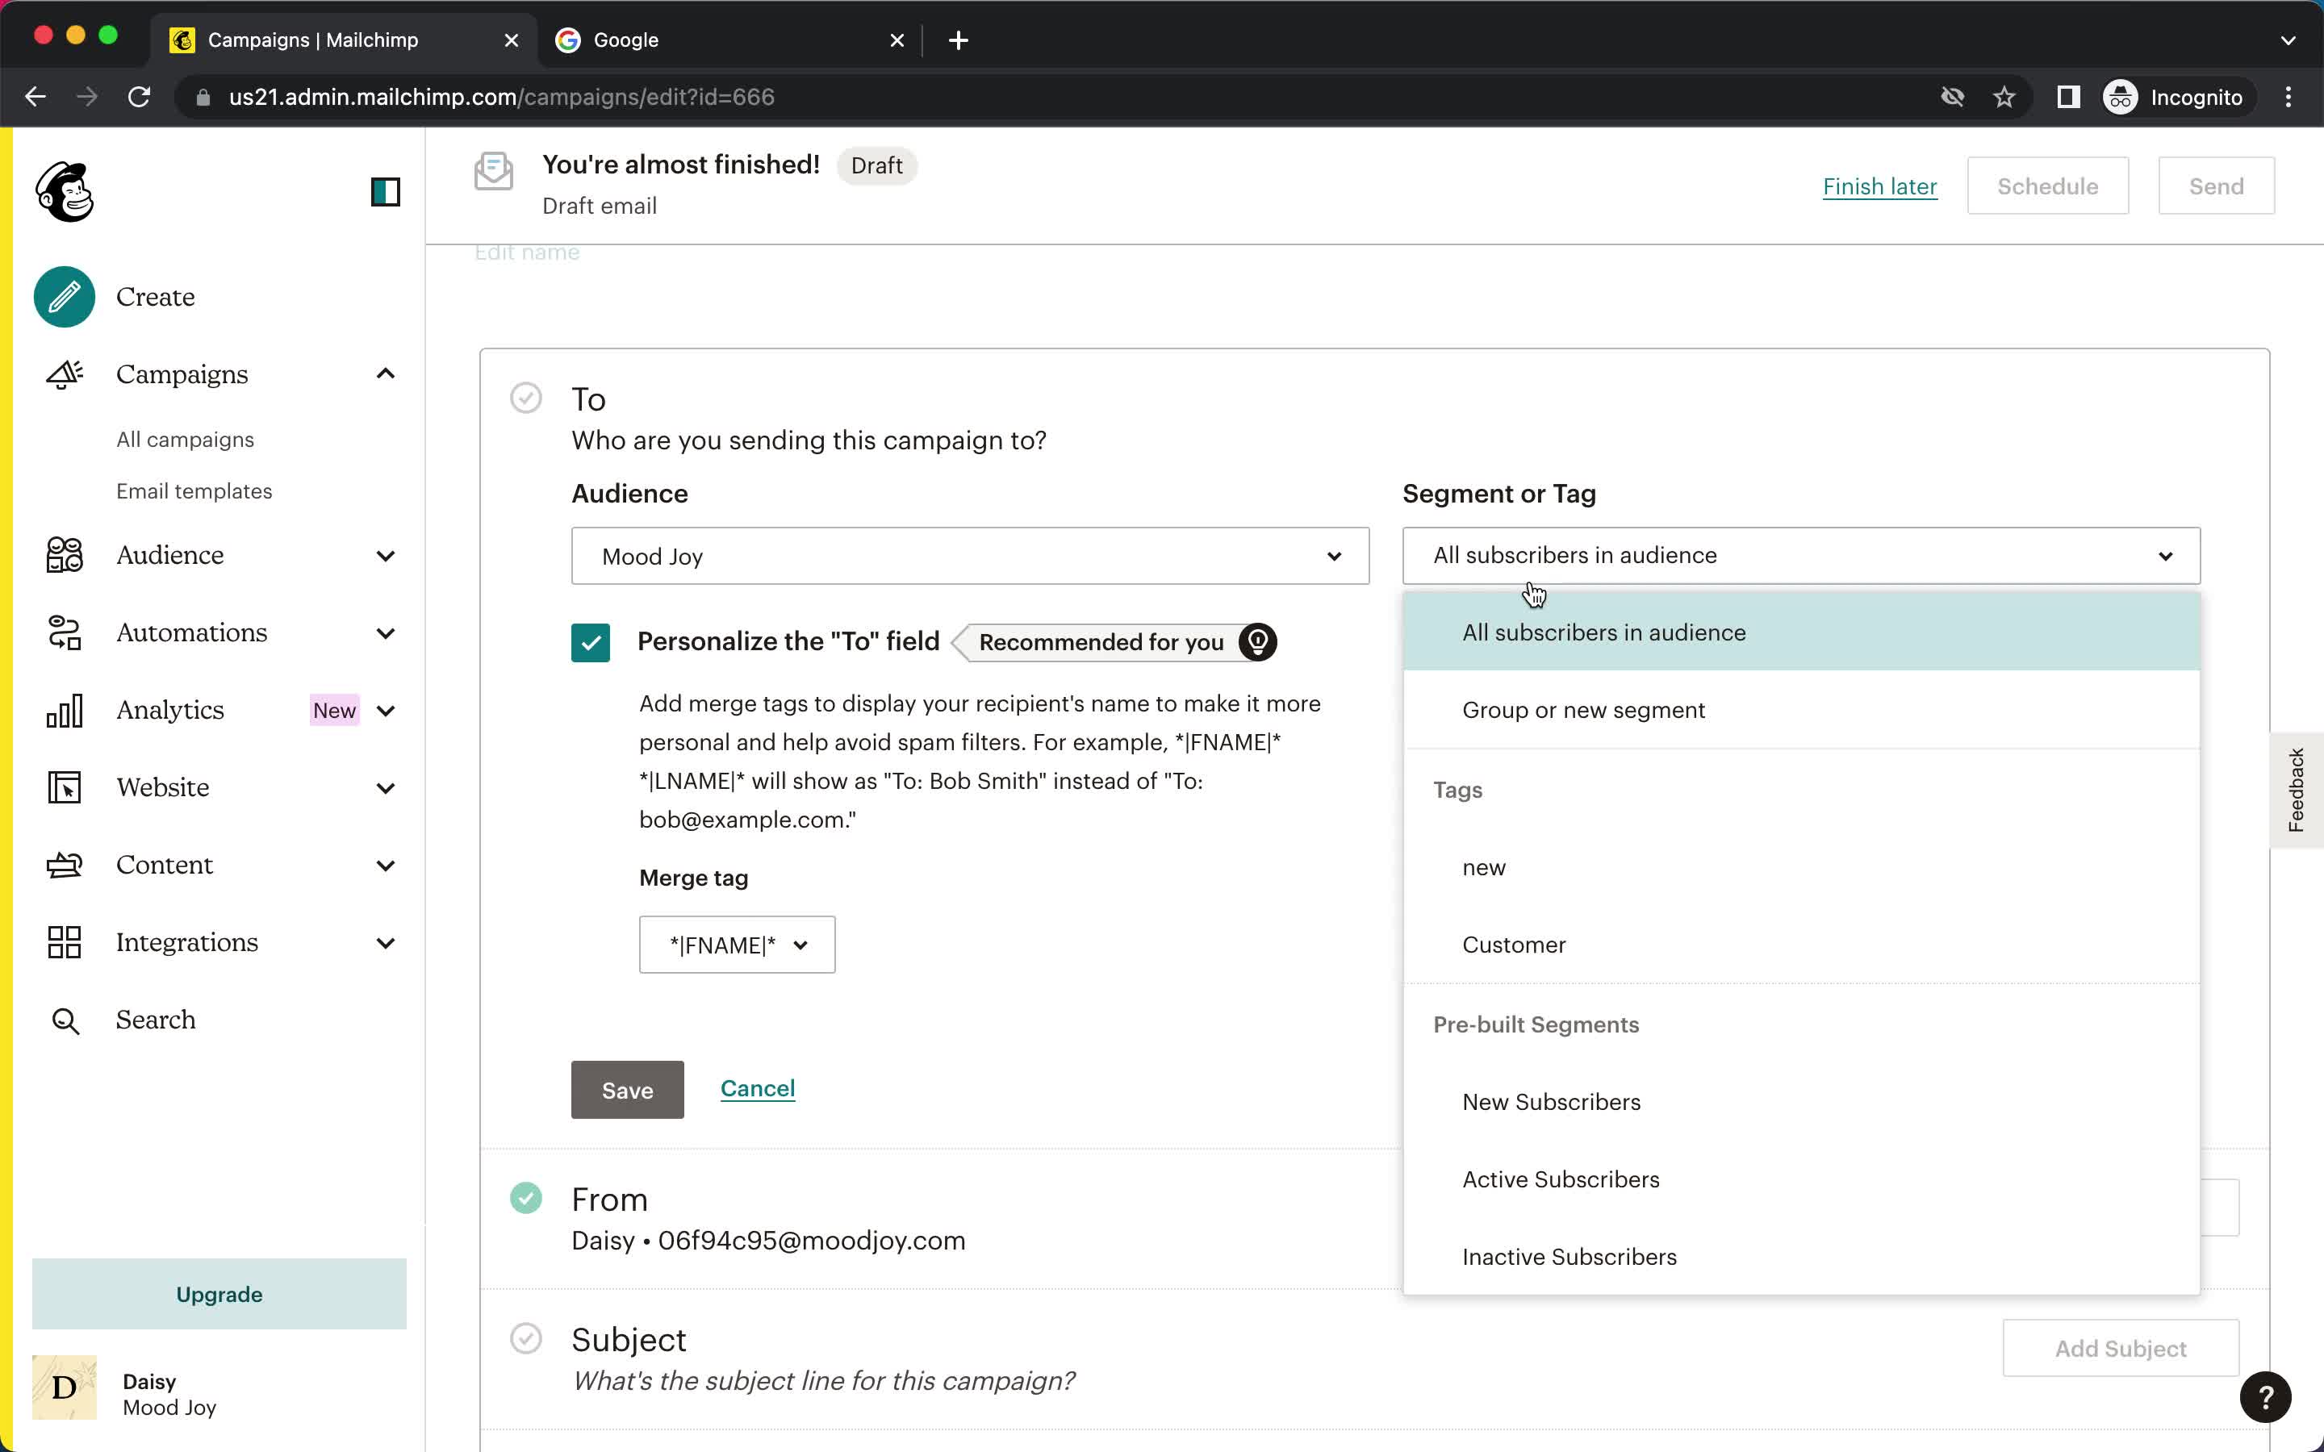Viewport: 2324px width, 1452px height.
Task: Click the Schedule campaign button
Action: click(x=2048, y=186)
